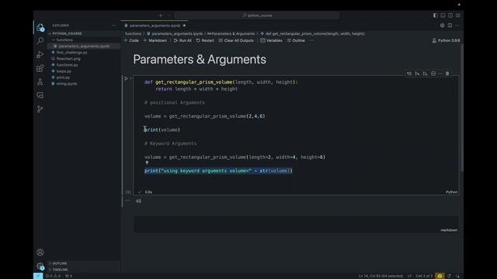Click the remote window status bar icon
This screenshot has height=279, width=497.
[38, 276]
